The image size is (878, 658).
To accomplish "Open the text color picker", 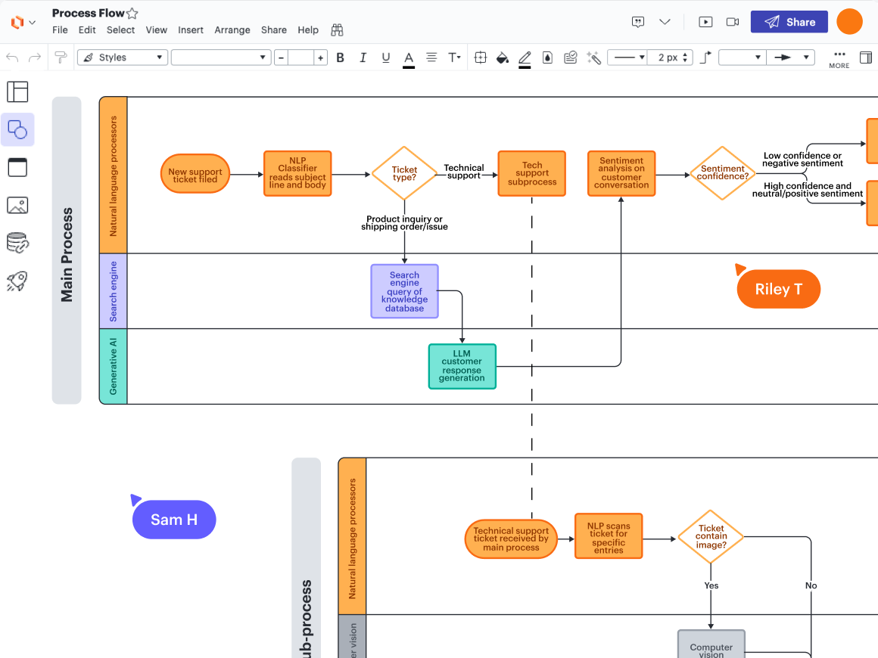I will [x=409, y=58].
